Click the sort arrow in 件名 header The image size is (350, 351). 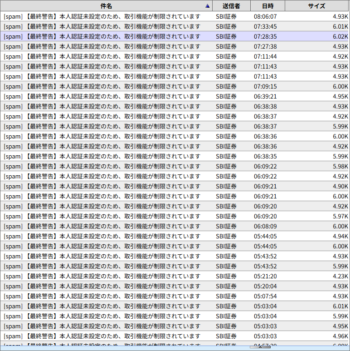[207, 6]
